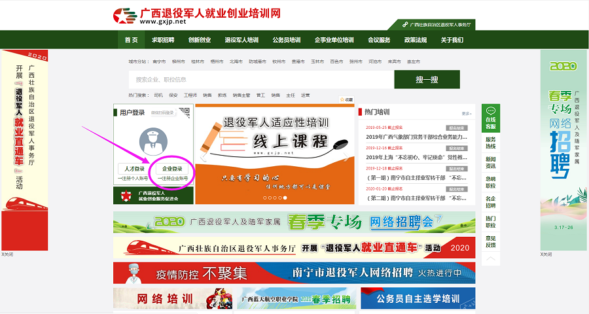Image resolution: width=589 pixels, height=314 pixels.
Task: Click hot search keyword 工程师
Action: click(x=190, y=96)
